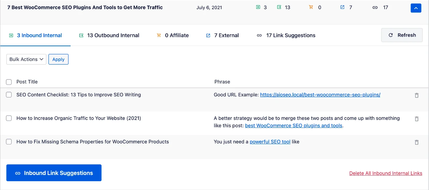Delete the SEO Content Checklist link with trash icon
This screenshot has width=429, height=190.
[x=416, y=95]
